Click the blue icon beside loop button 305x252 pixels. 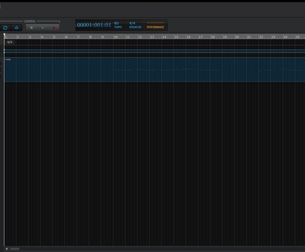(17, 28)
